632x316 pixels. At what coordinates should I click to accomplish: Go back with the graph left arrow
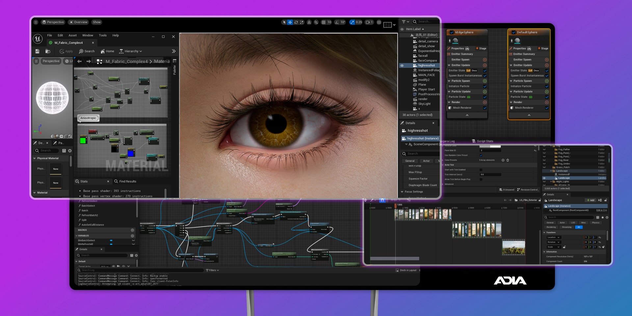pyautogui.click(x=79, y=61)
